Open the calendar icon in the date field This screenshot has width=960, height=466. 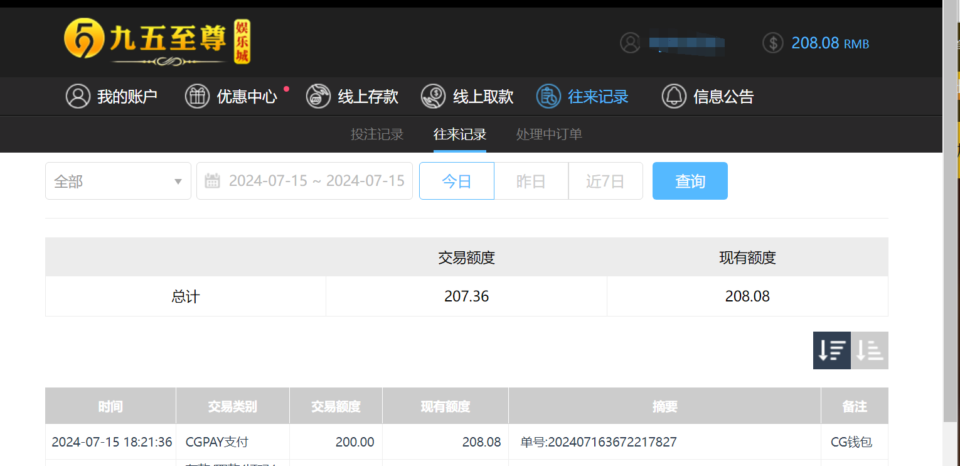(212, 180)
